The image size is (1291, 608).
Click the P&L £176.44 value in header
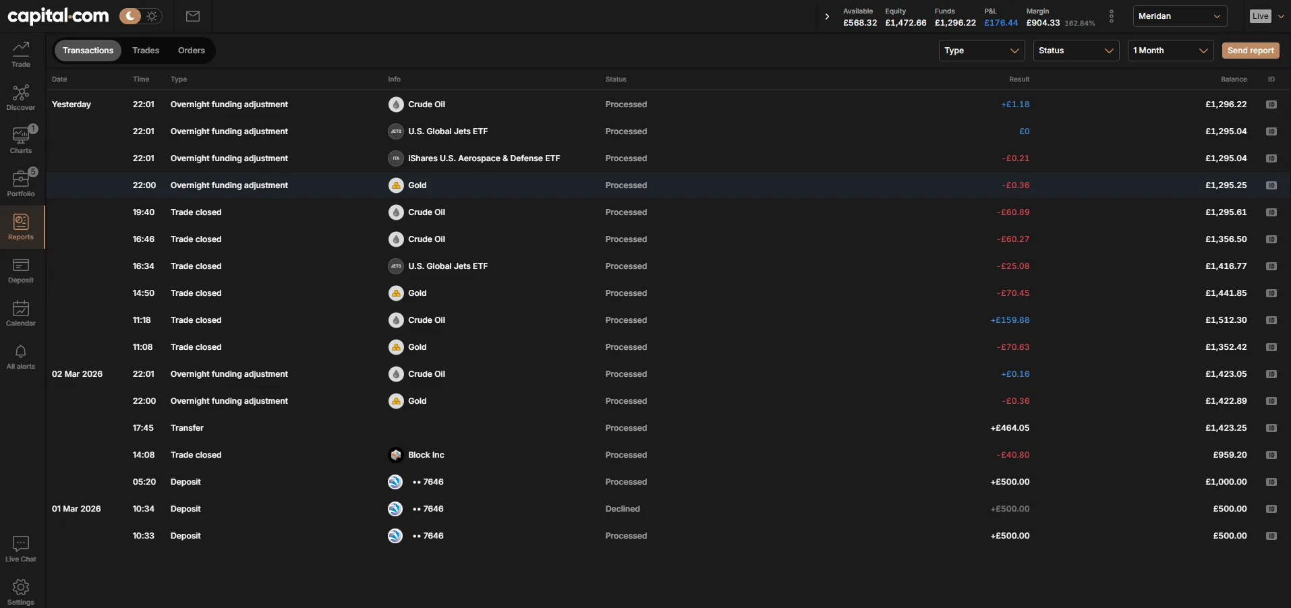tap(1001, 23)
